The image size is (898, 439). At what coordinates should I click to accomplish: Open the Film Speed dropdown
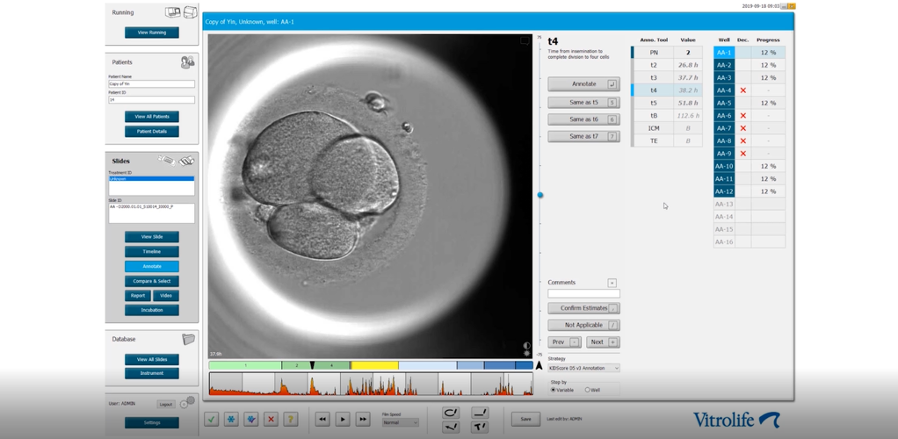pos(400,422)
